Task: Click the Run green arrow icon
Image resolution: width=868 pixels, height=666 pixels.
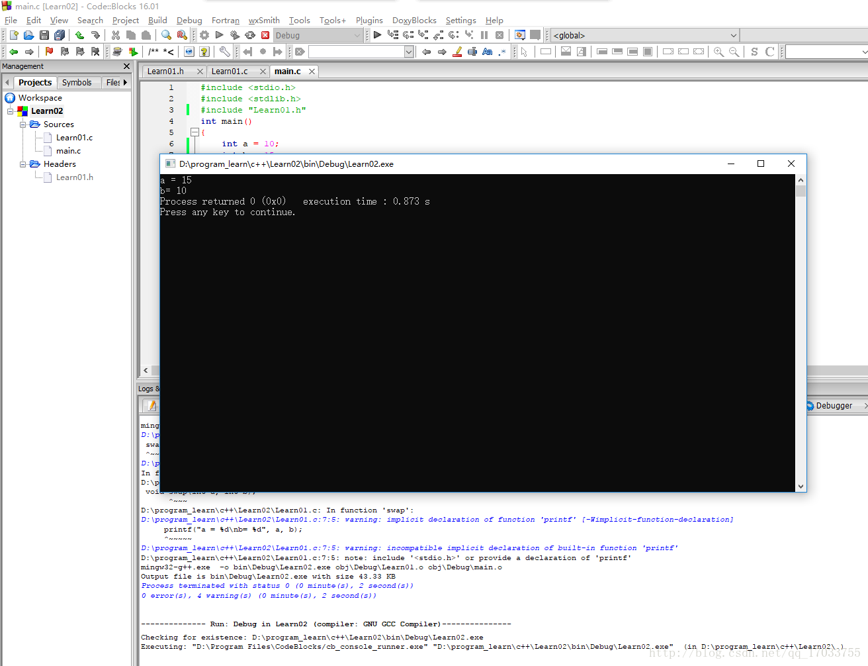Action: pos(219,35)
